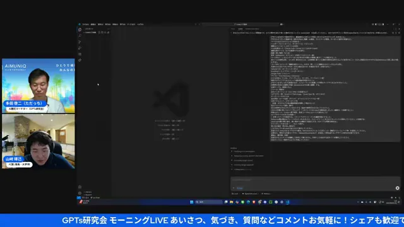Expand the first thinking step in the chat
404x227 pixels.
(x=243, y=151)
